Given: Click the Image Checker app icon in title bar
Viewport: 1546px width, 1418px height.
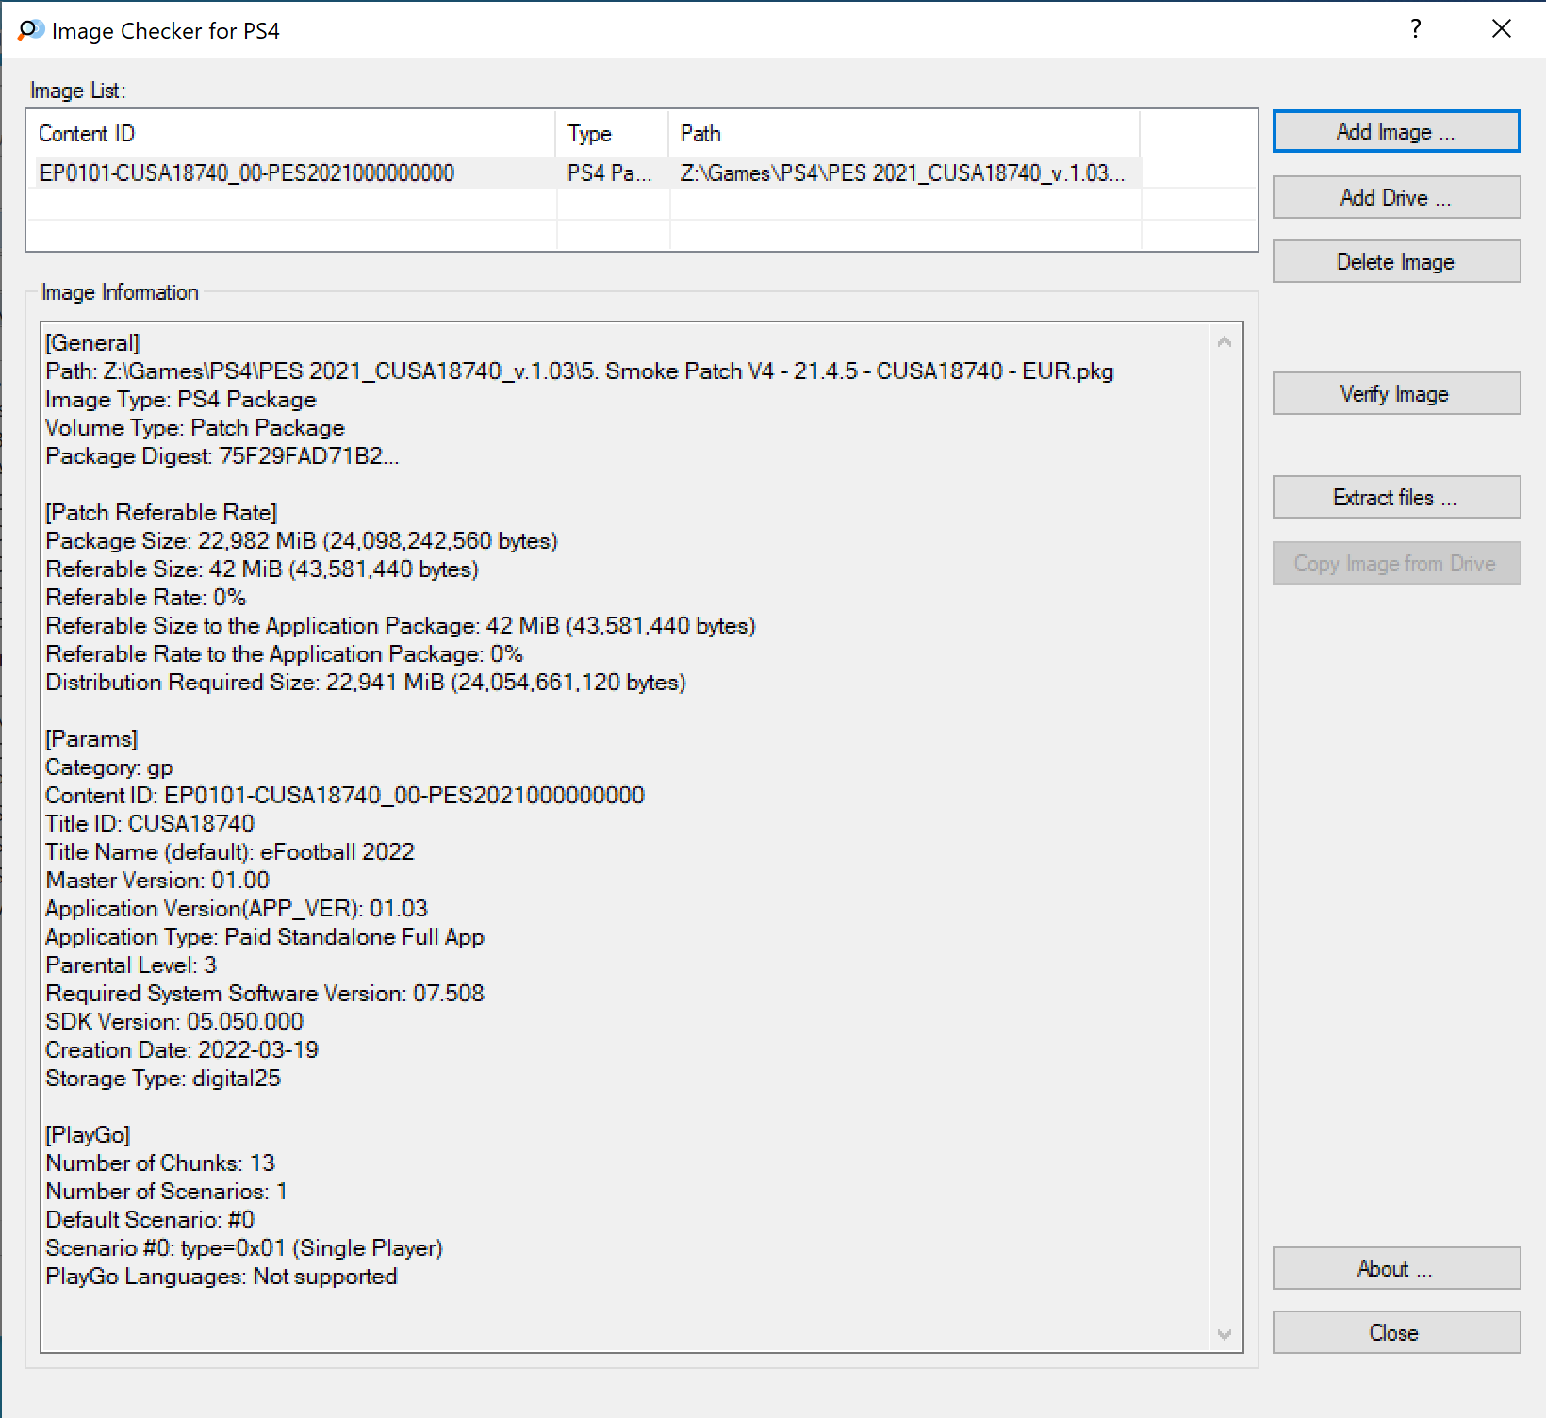Looking at the screenshot, I should tap(30, 30).
